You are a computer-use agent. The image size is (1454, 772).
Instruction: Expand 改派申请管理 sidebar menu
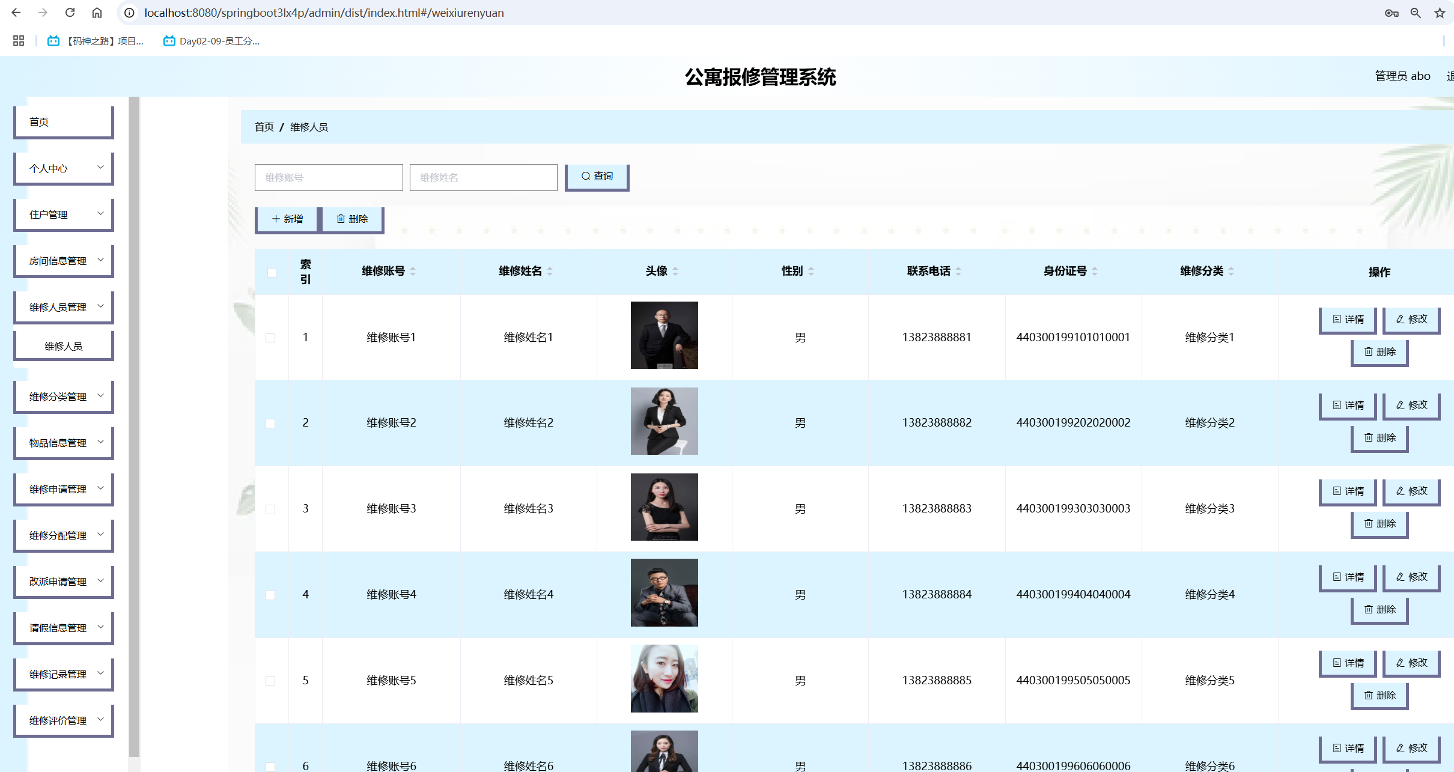[x=64, y=582]
